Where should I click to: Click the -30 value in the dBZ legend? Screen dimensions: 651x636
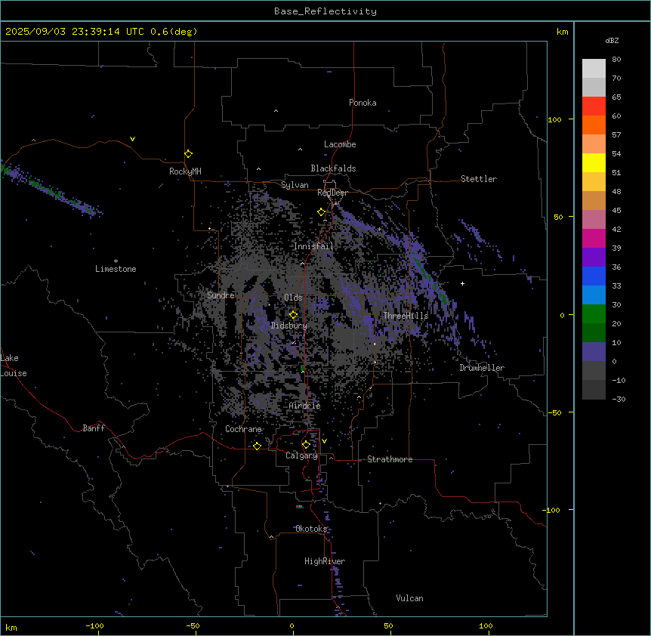point(619,400)
